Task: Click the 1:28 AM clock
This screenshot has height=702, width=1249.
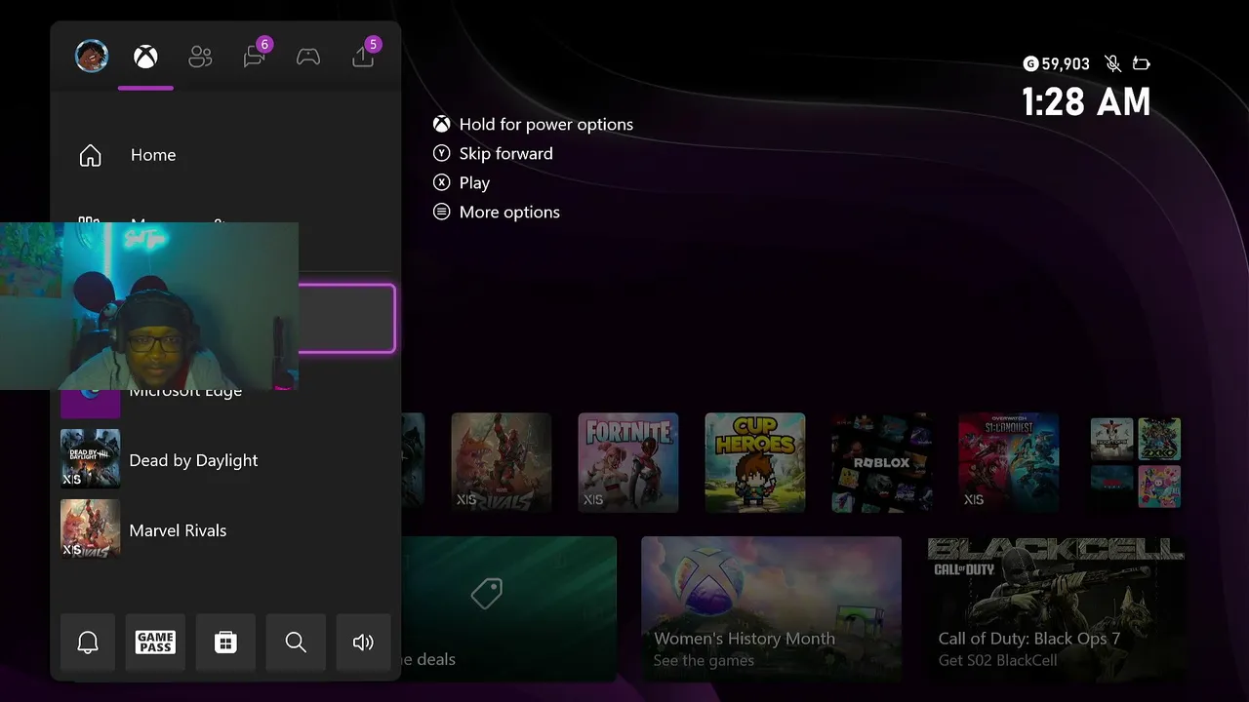Action: (x=1086, y=101)
